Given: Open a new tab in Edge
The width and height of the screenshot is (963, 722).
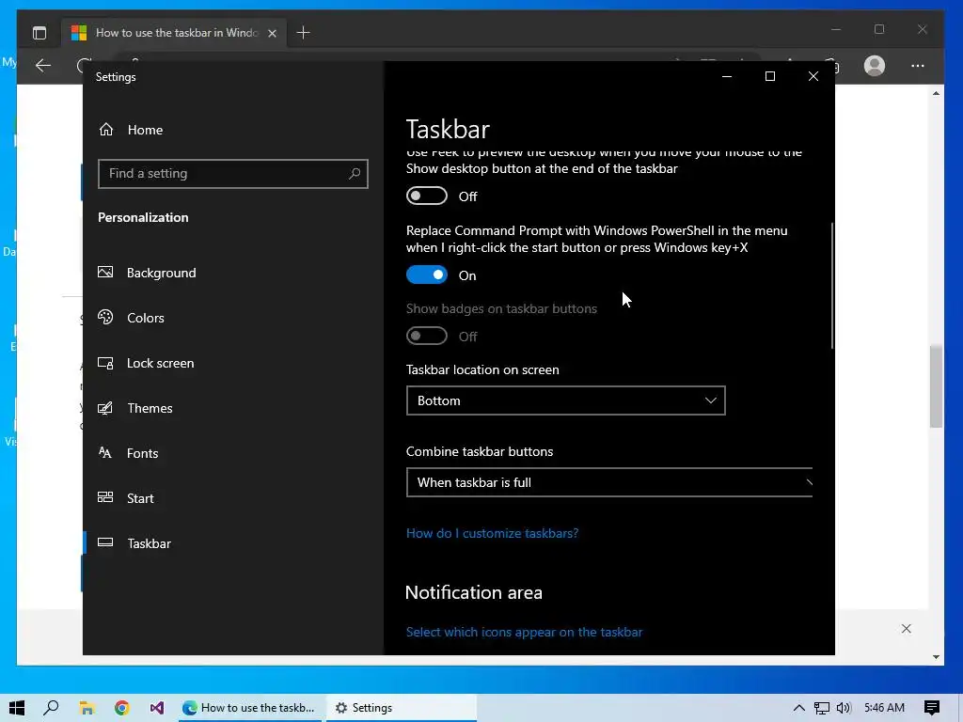Looking at the screenshot, I should point(304,33).
